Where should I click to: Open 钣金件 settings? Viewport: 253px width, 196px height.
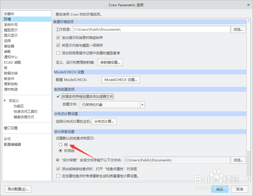coord(9,79)
